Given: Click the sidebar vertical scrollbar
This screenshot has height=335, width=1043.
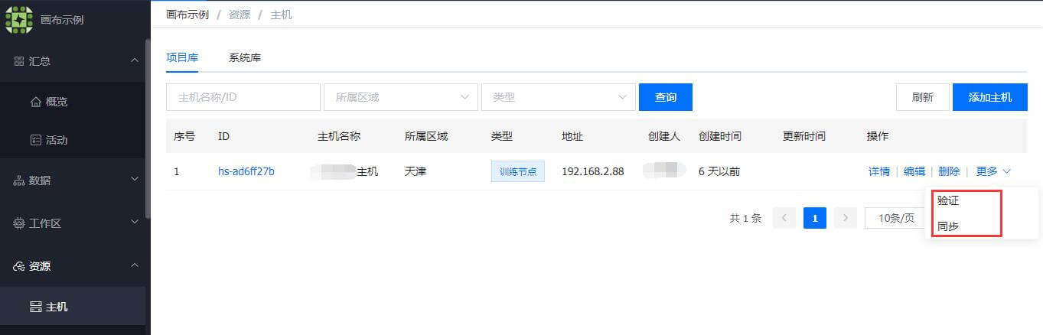Looking at the screenshot, I should tap(148, 128).
